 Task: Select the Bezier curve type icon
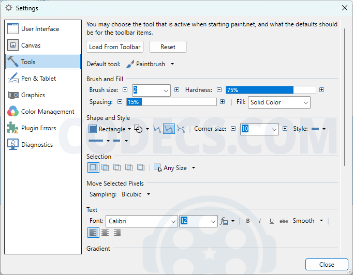coord(181,129)
